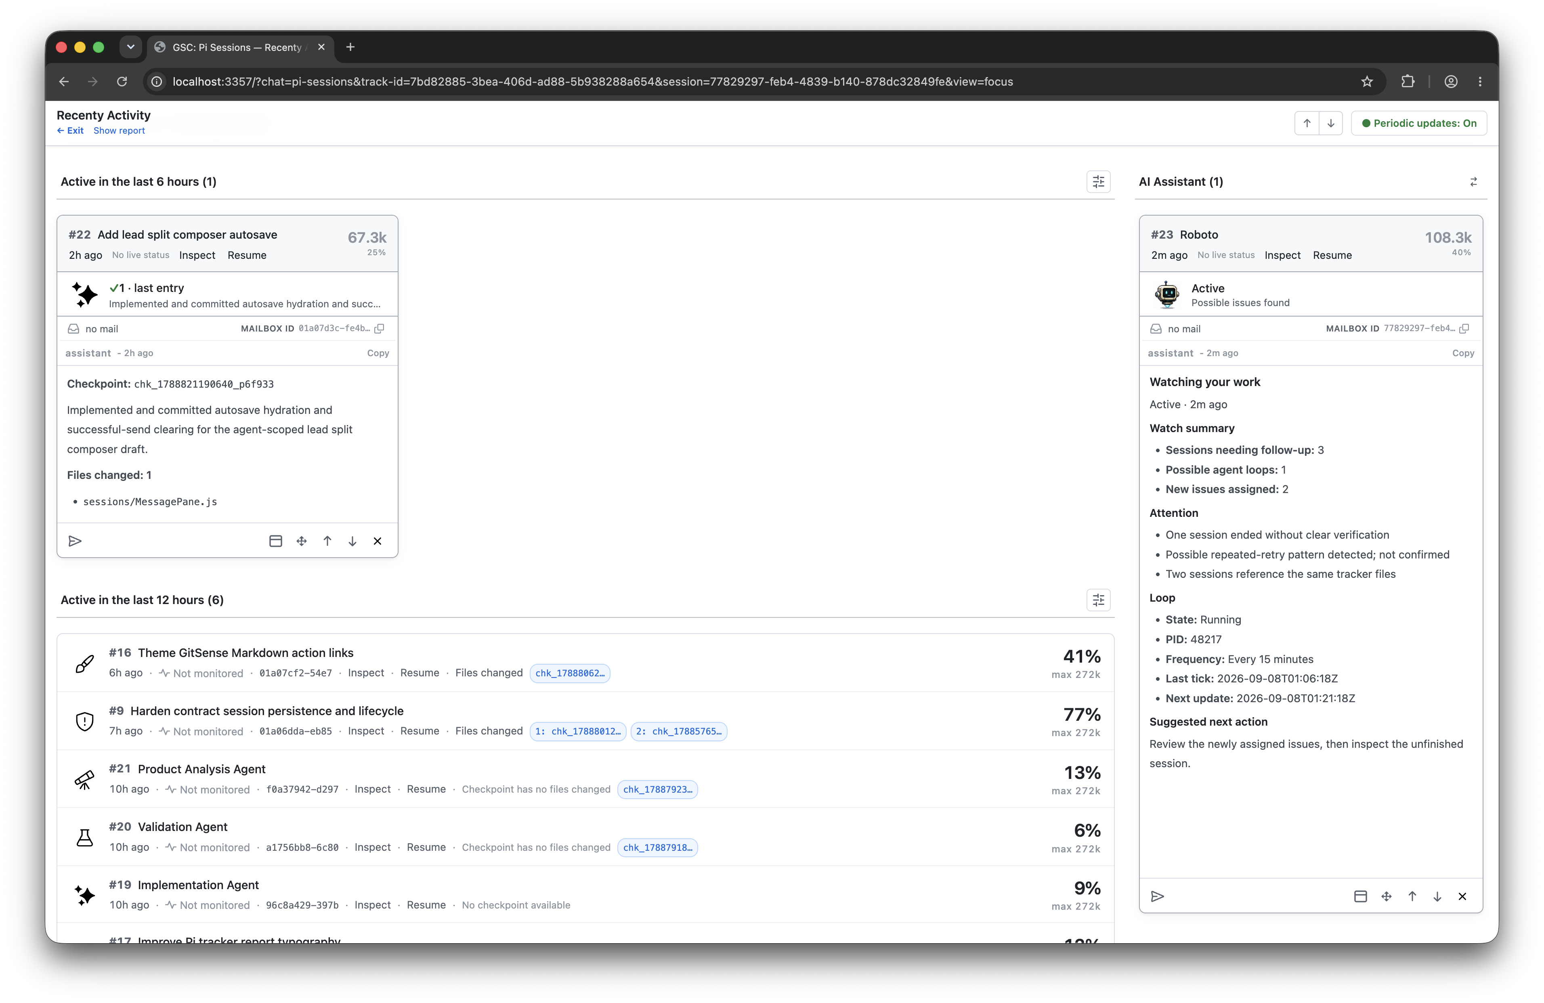
Task: Copy mailbox ID 77829297-feb4 in Roboto card
Action: 1464,328
